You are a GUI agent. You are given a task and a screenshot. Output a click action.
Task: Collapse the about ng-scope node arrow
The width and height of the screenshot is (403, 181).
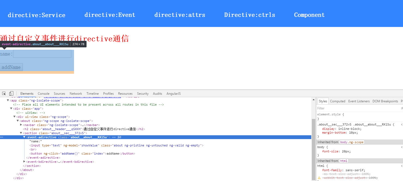tap(18, 121)
